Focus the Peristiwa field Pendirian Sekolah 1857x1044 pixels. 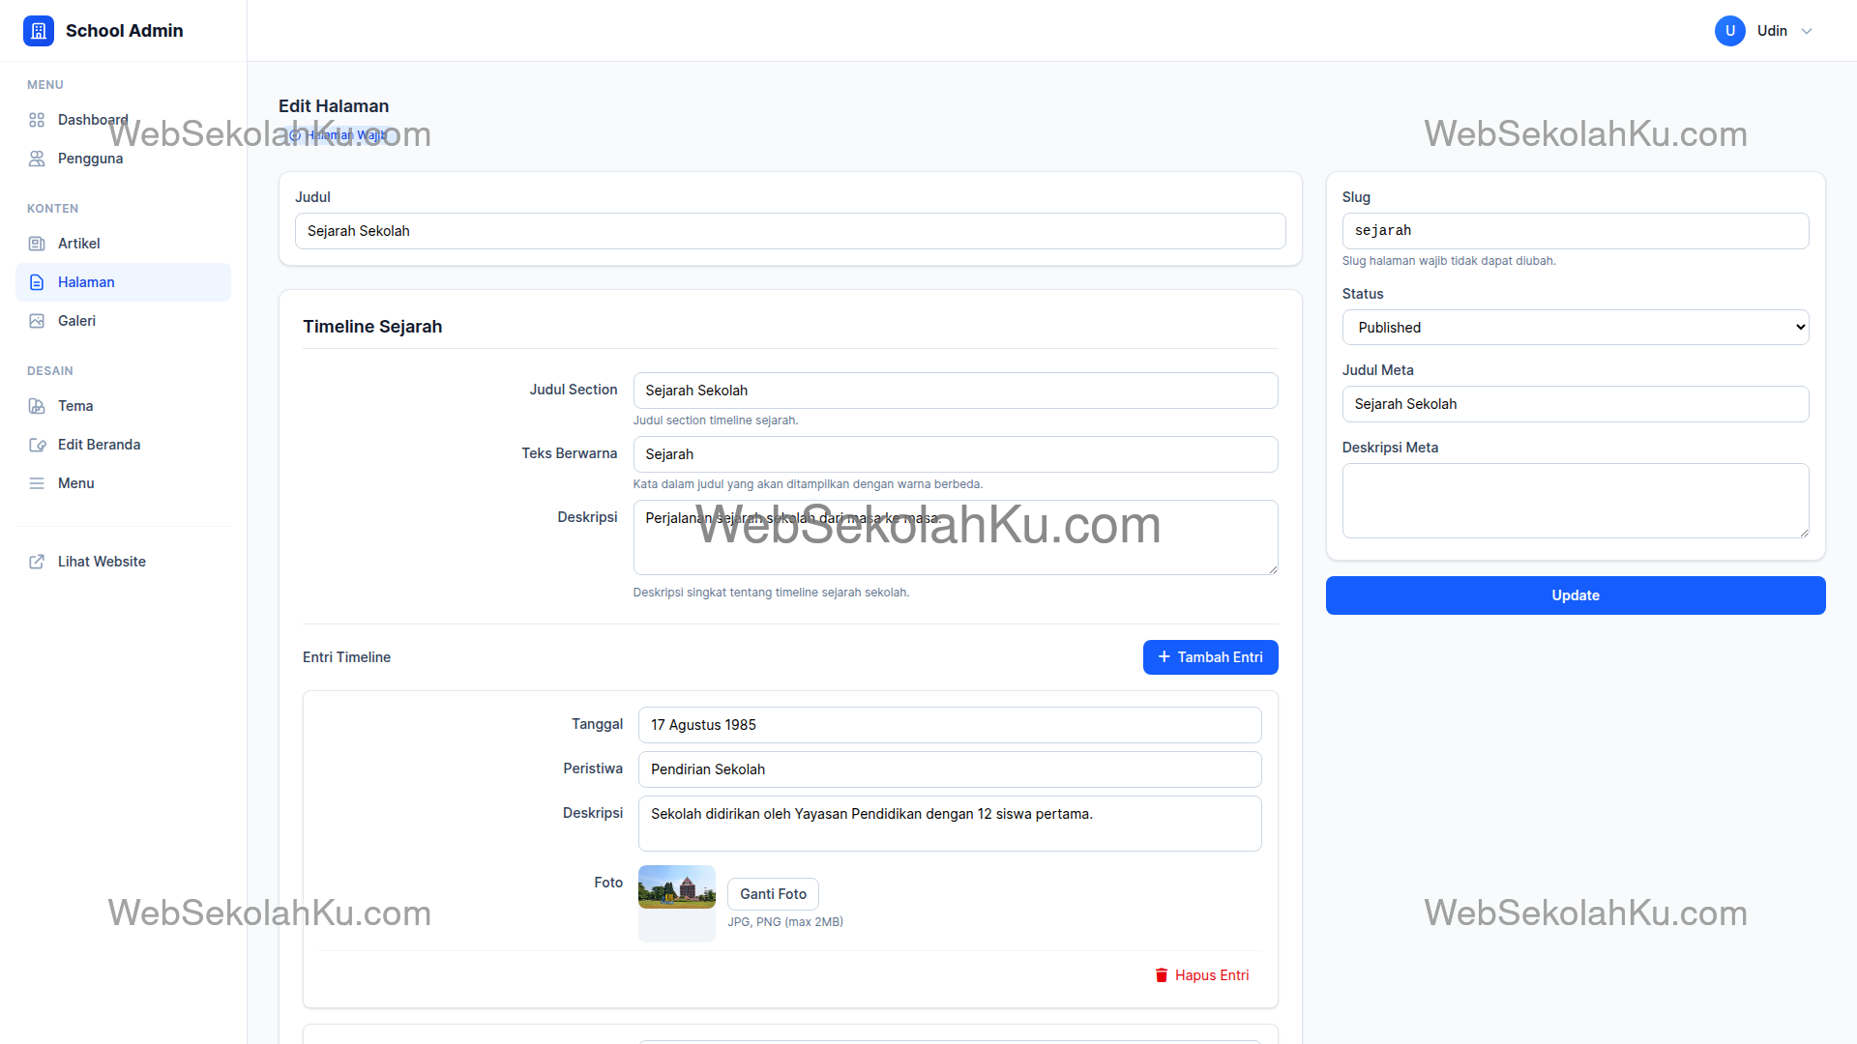pyautogui.click(x=950, y=769)
